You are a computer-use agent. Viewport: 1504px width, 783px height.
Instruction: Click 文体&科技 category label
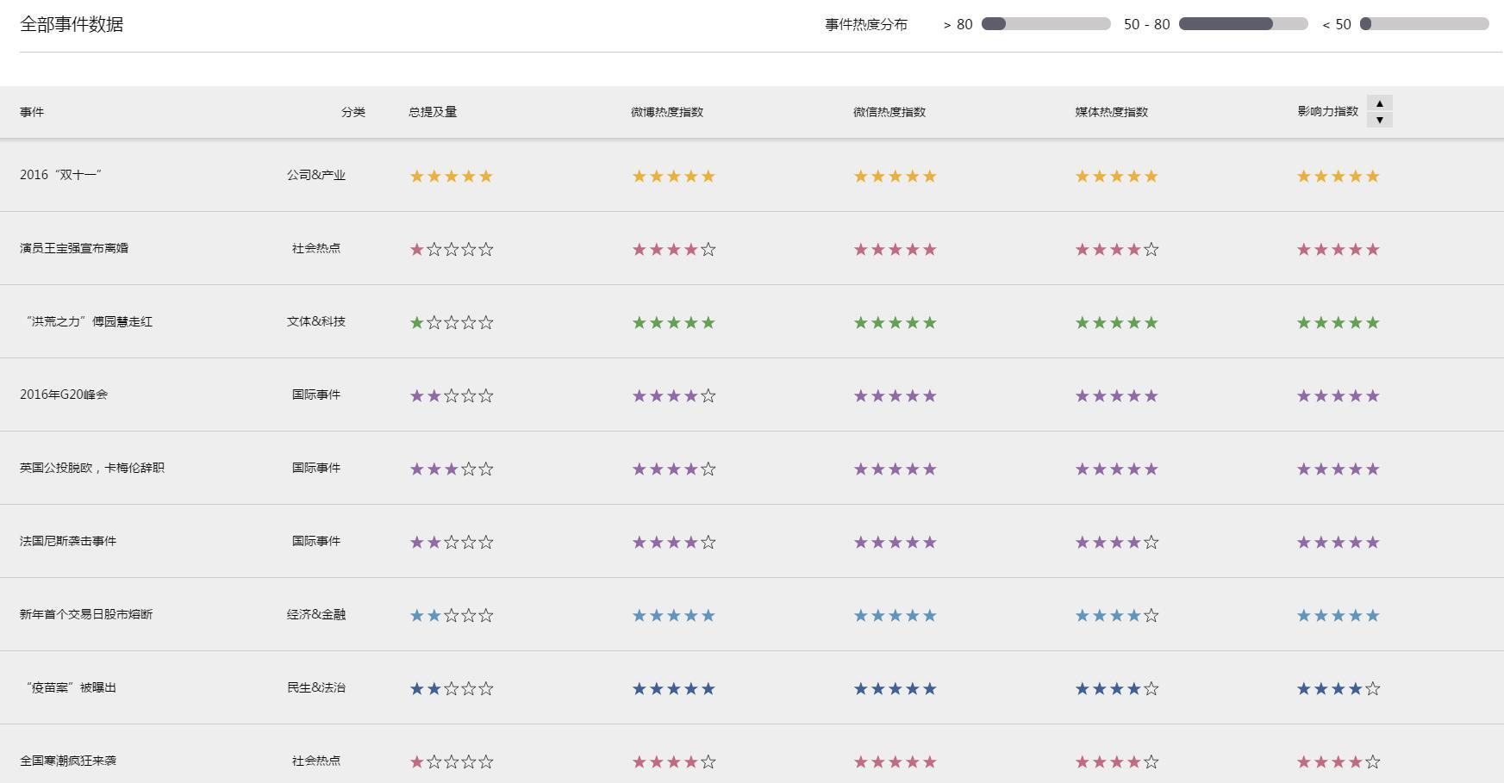316,321
